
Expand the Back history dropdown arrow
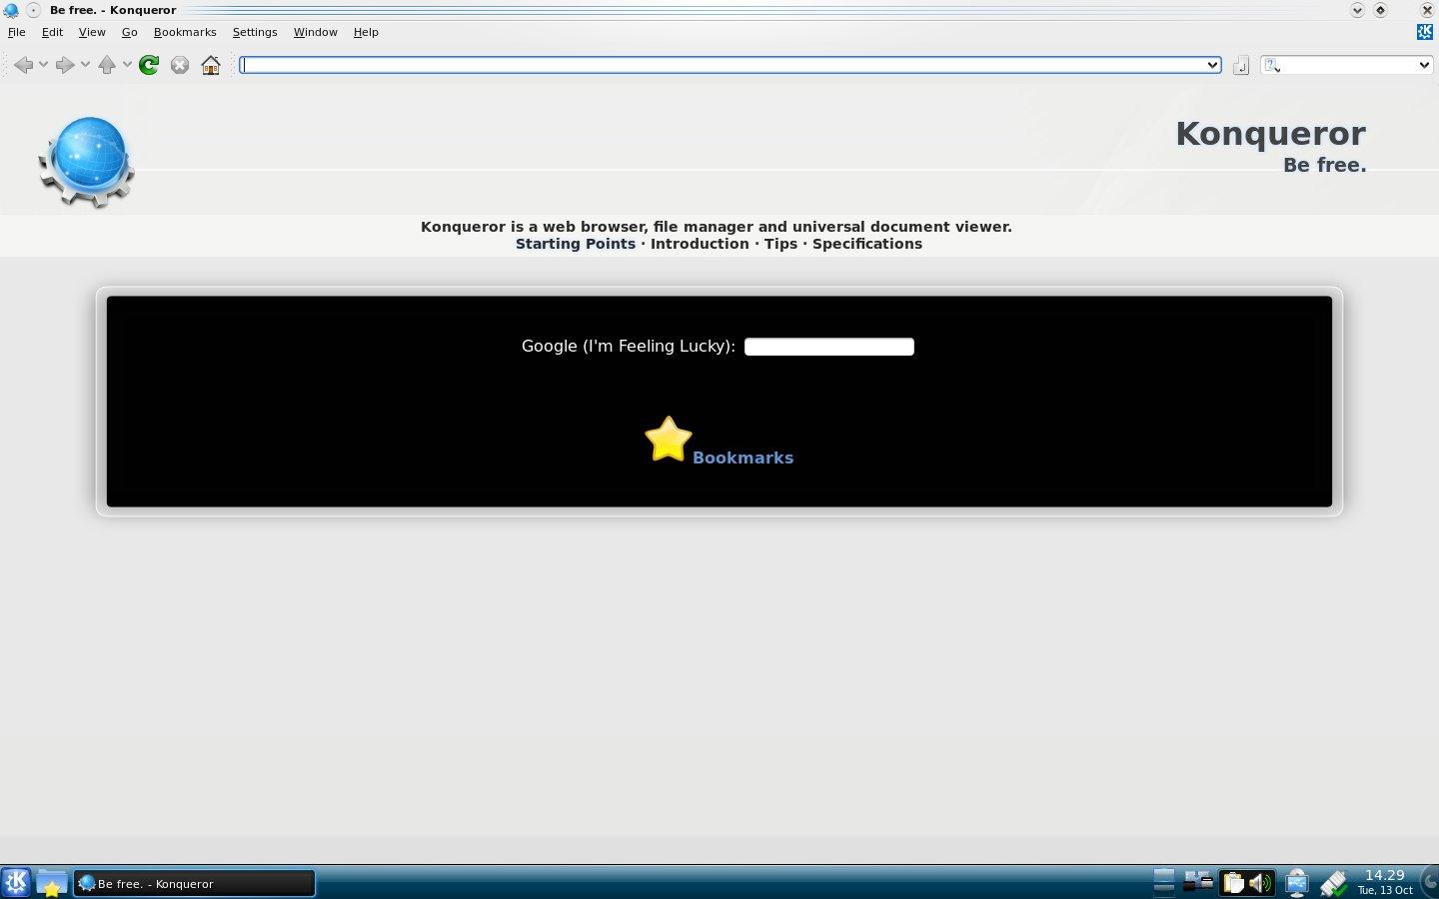click(43, 65)
